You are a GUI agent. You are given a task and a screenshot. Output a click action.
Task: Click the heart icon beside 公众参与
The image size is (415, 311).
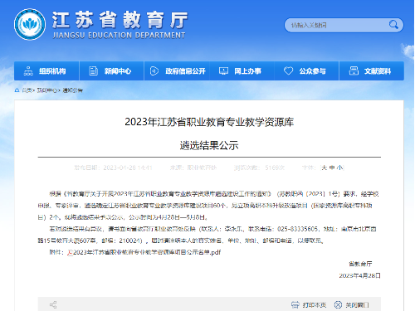(288, 71)
